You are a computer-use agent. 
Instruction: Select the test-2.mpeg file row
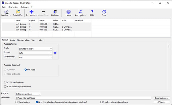[47, 27]
